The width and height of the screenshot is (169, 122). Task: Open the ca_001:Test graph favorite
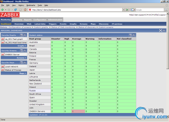tap(14, 39)
